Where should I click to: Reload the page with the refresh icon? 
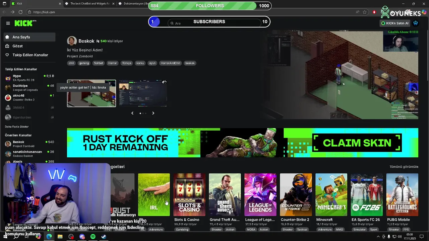tap(20, 12)
